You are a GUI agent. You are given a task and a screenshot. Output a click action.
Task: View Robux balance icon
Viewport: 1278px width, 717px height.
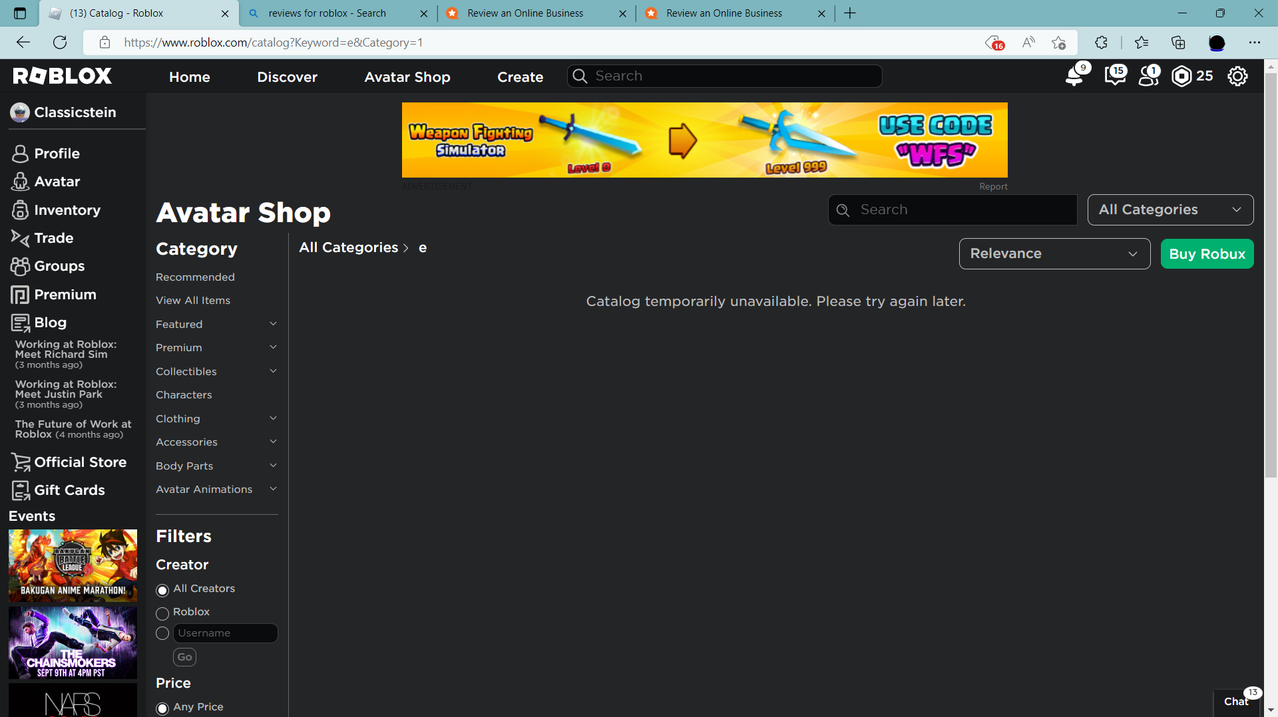pyautogui.click(x=1182, y=76)
